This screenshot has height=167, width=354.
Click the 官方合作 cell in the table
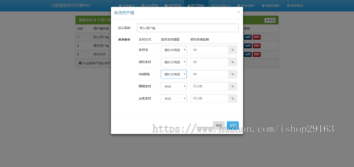100,54
